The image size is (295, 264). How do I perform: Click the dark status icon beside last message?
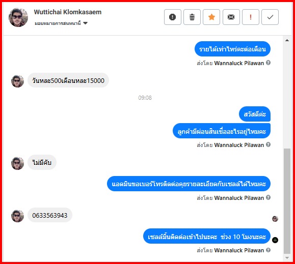click(x=275, y=240)
